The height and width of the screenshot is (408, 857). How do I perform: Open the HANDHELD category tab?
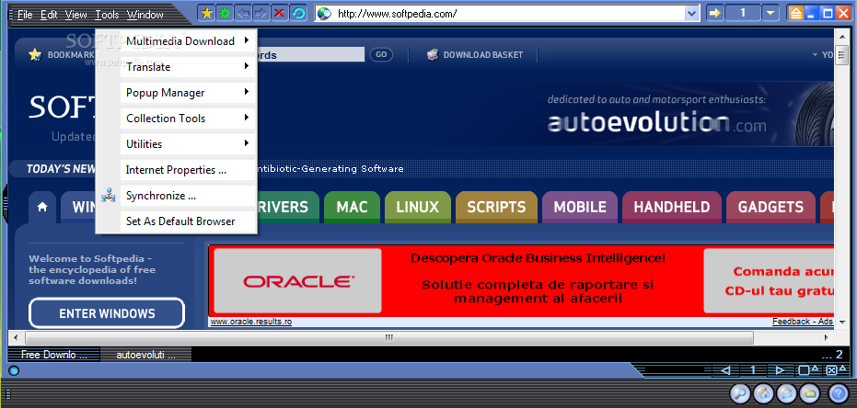point(672,208)
